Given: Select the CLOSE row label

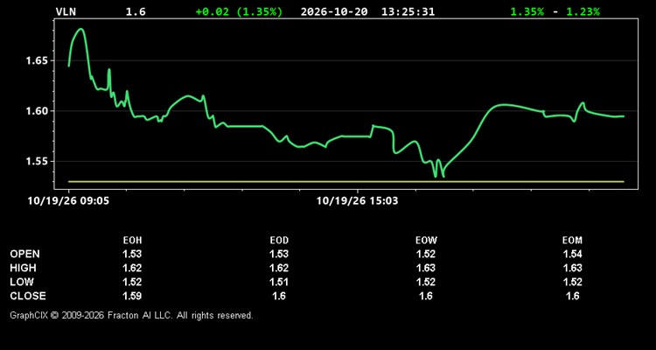Looking at the screenshot, I should point(28,296).
